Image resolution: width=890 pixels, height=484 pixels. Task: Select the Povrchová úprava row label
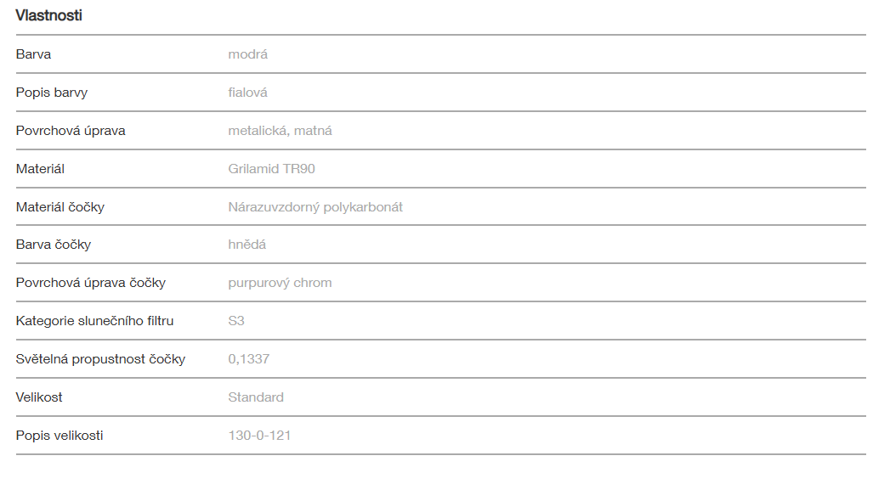(71, 131)
